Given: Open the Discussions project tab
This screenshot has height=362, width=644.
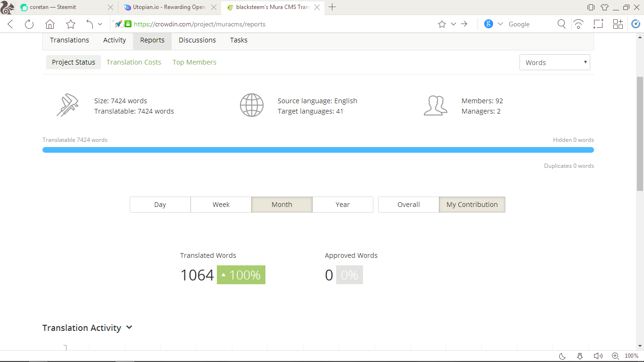Looking at the screenshot, I should [x=197, y=40].
